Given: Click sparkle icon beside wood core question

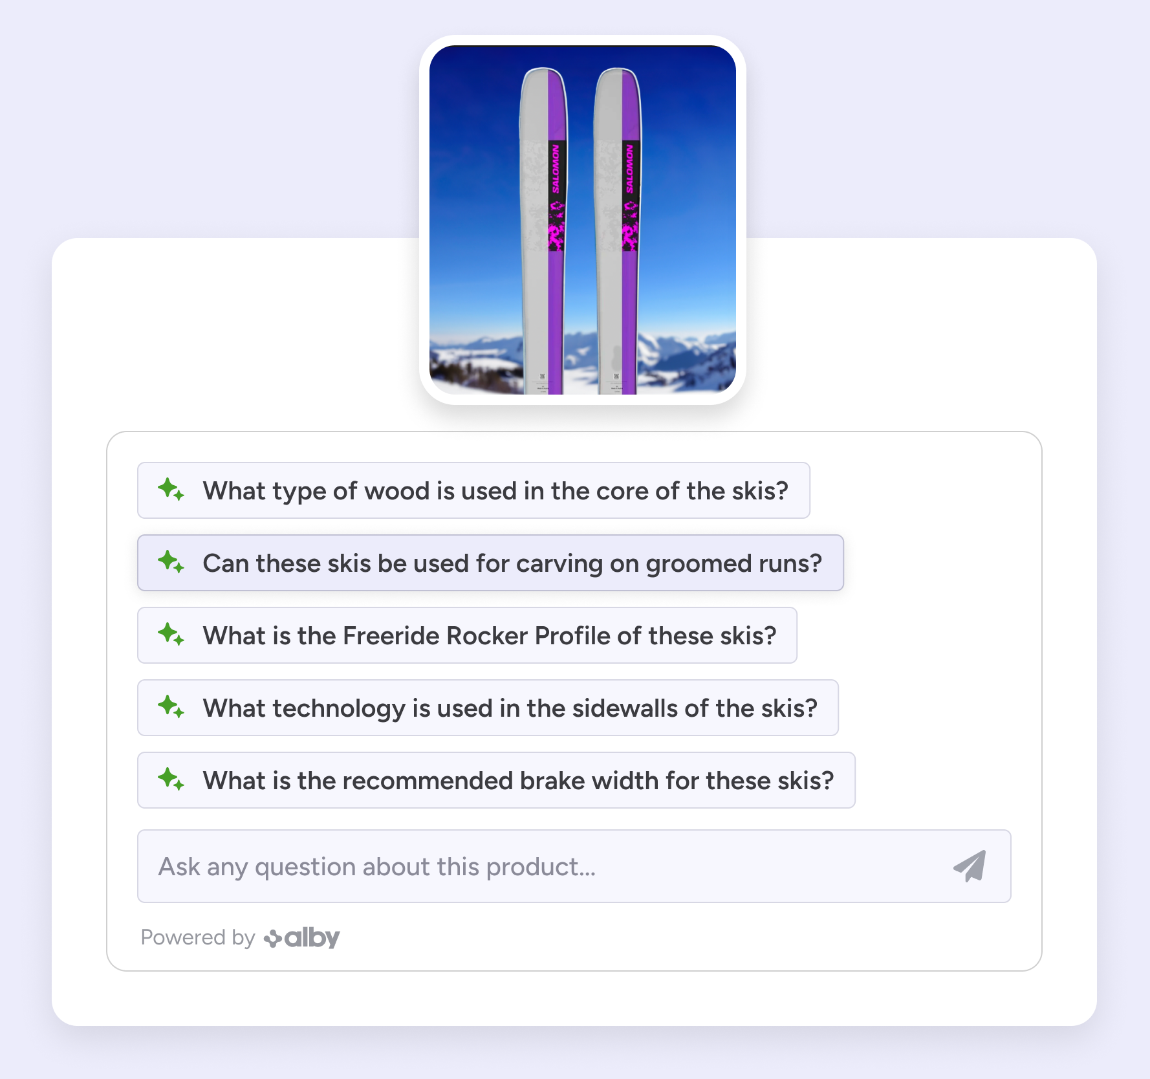Looking at the screenshot, I should (x=171, y=490).
